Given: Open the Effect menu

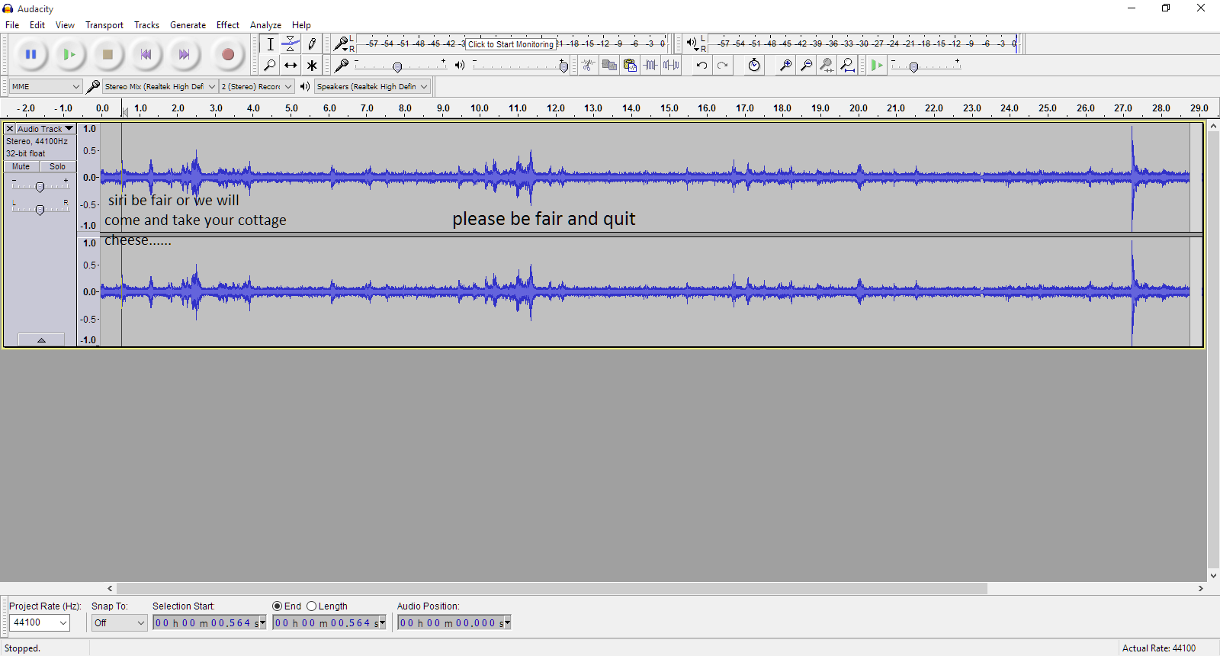Looking at the screenshot, I should pos(227,25).
